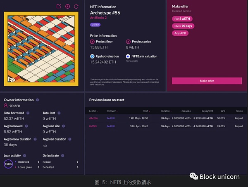
Task: Click the help icon next to Default rate
Action: [63, 156]
